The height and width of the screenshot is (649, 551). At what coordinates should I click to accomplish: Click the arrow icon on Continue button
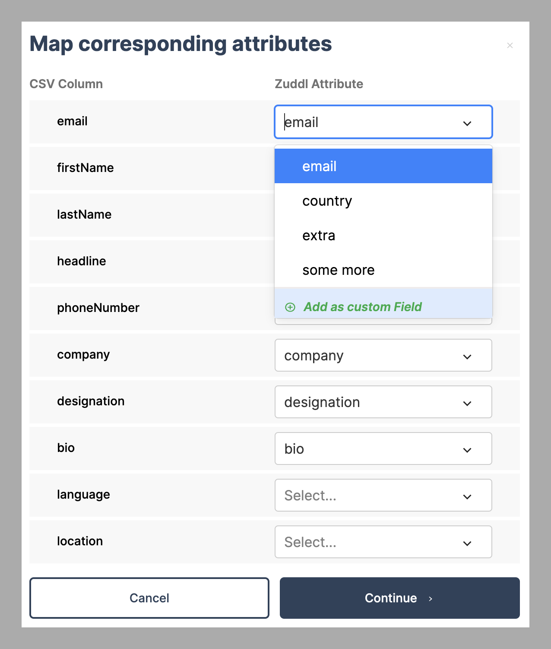(431, 598)
